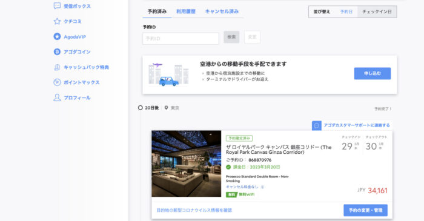Open アゴダコイン in the sidebar
Viewport: 424px width, 221px height.
tap(77, 52)
